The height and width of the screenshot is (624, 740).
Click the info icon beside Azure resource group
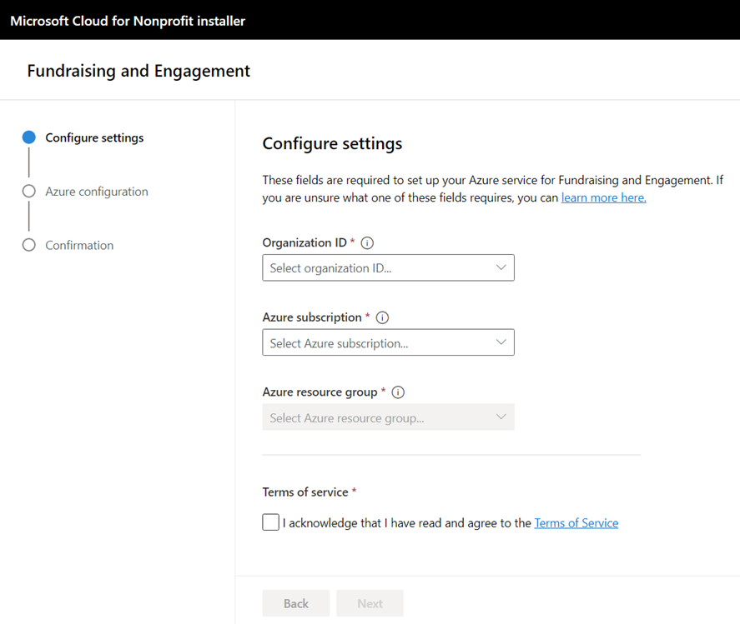click(x=398, y=392)
